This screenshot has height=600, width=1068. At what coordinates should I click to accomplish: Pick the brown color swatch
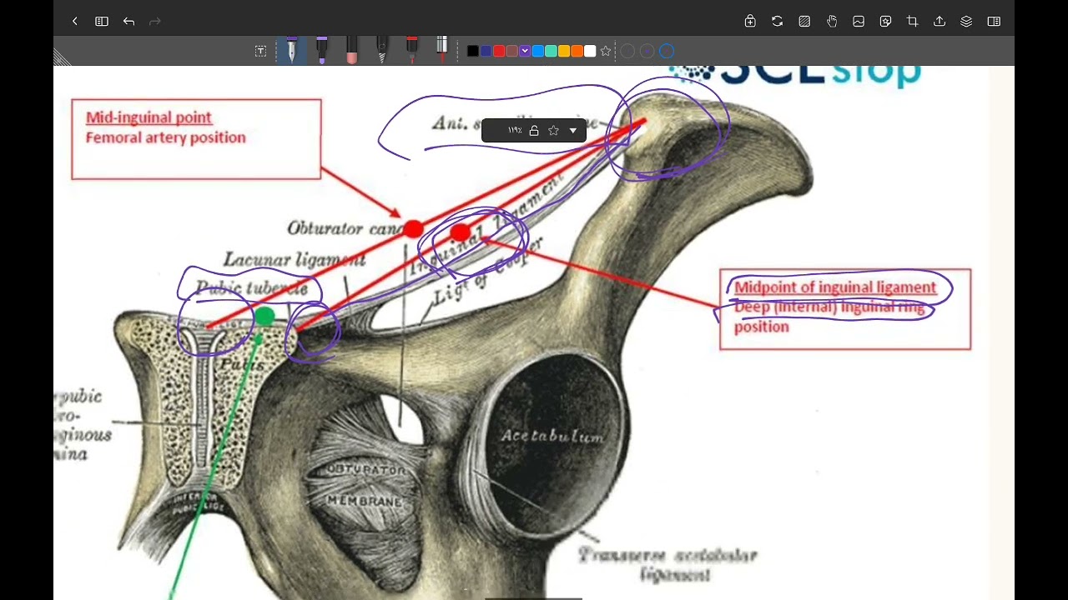[x=511, y=52]
